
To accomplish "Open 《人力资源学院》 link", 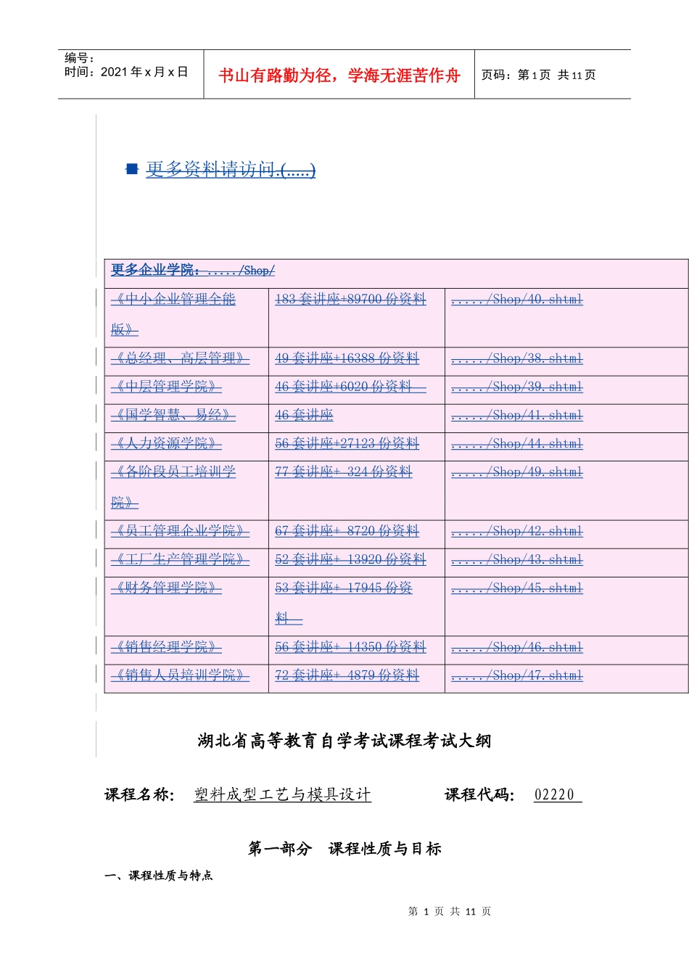I will (x=166, y=443).
